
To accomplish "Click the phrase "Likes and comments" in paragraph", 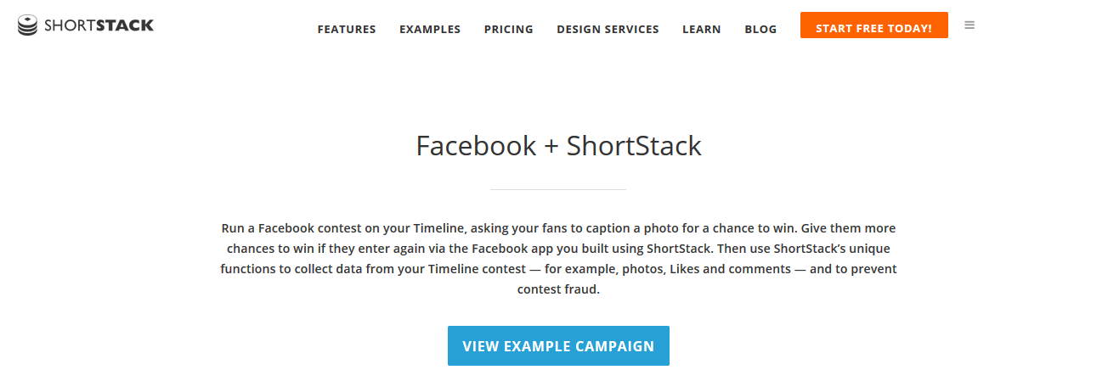I will [732, 269].
